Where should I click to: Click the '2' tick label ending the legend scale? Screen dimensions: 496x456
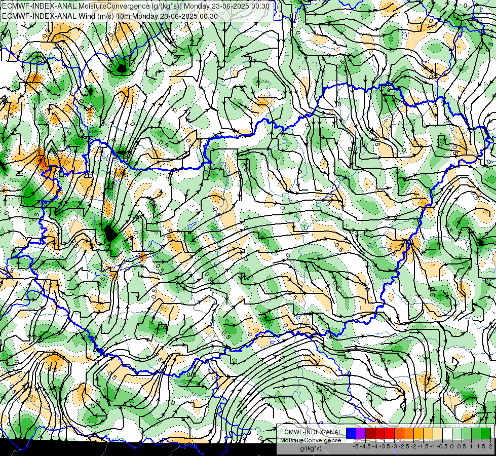point(490,446)
